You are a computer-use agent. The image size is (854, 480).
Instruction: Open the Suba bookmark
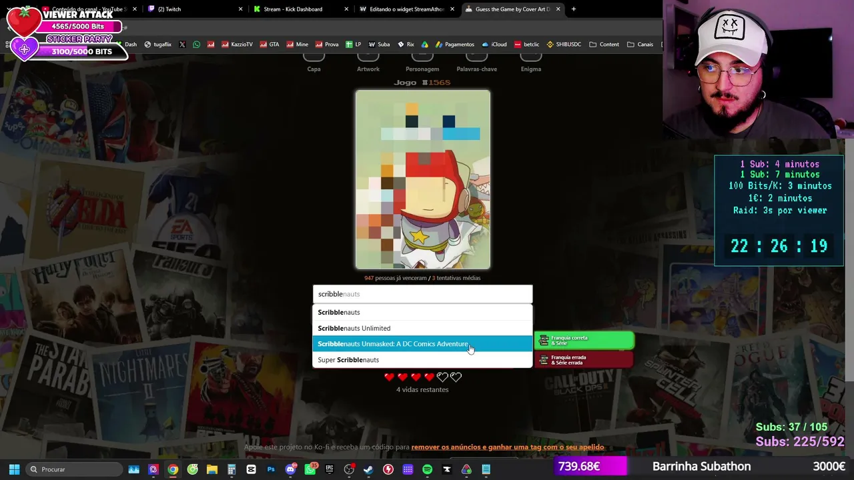click(x=379, y=45)
